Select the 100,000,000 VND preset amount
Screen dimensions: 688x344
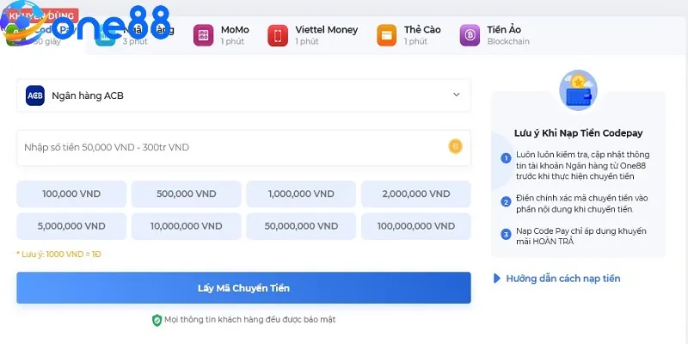pos(415,226)
